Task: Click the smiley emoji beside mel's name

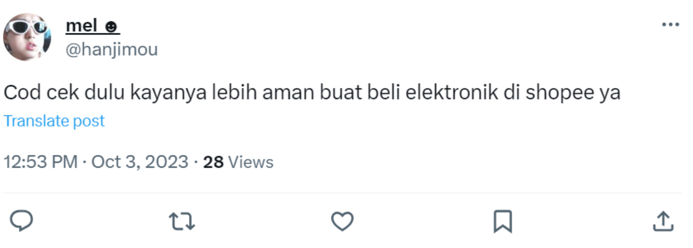Action: (x=112, y=26)
